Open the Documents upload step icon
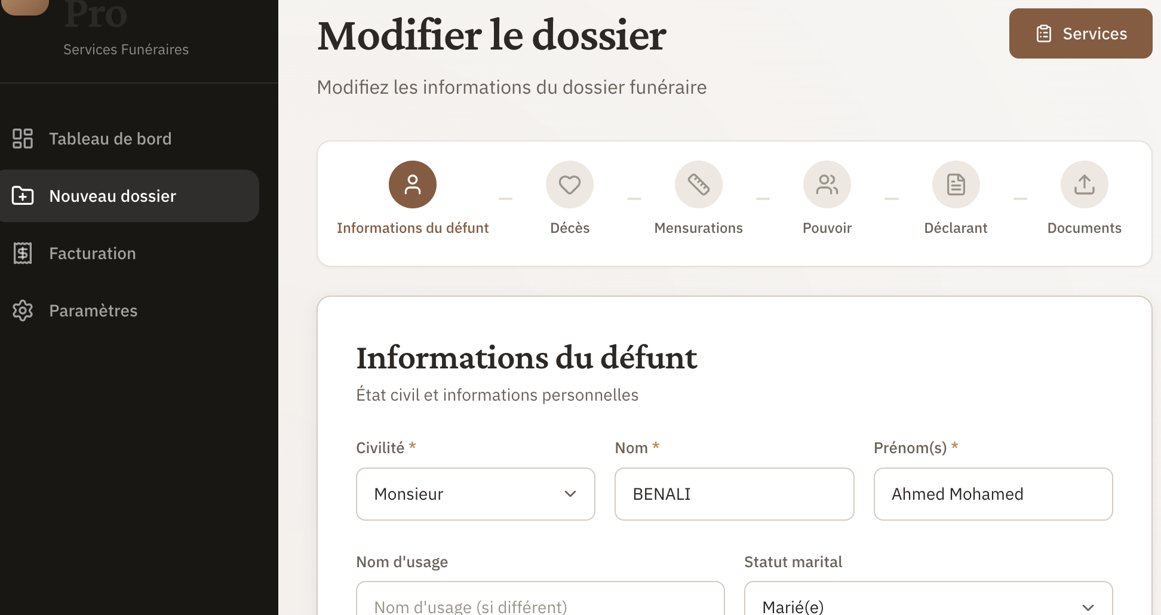Viewport: 1161px width, 615px height. point(1084,184)
